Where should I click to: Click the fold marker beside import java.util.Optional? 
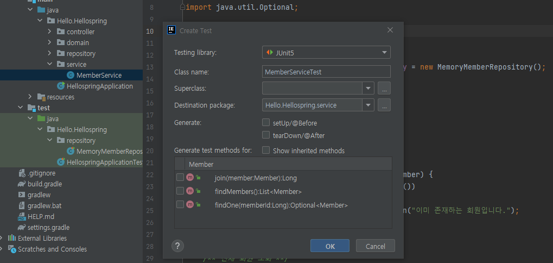182,7
